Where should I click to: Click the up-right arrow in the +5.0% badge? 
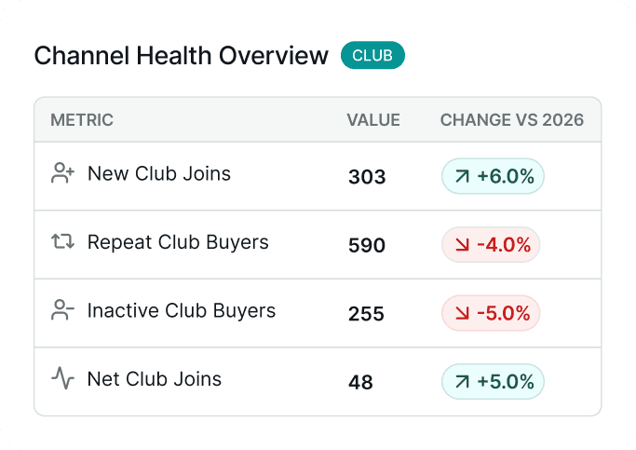pos(462,382)
